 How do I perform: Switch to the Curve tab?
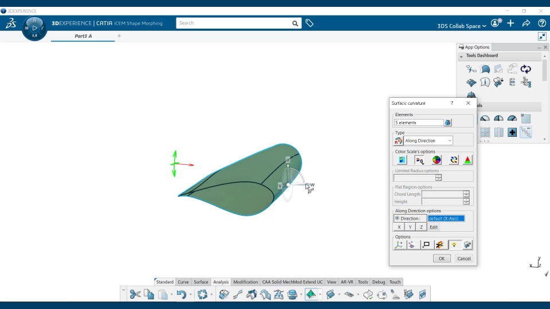[x=183, y=282]
